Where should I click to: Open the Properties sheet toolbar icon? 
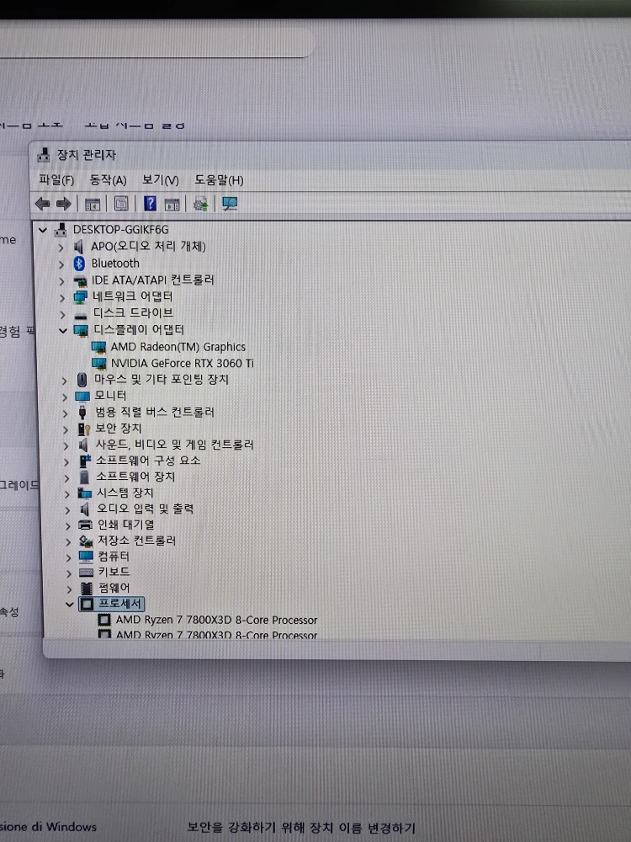pos(121,204)
